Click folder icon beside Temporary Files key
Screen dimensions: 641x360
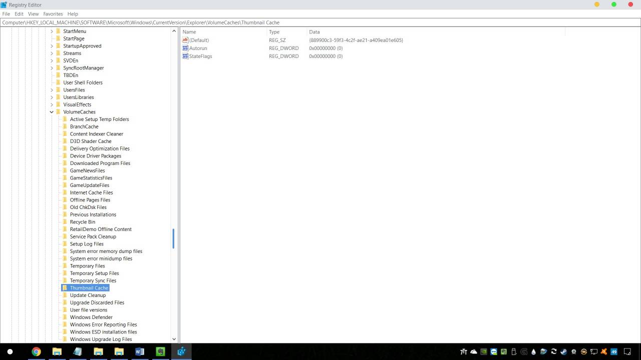(65, 266)
